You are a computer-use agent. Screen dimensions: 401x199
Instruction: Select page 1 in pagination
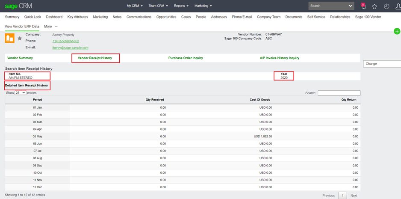pyautogui.click(x=342, y=196)
